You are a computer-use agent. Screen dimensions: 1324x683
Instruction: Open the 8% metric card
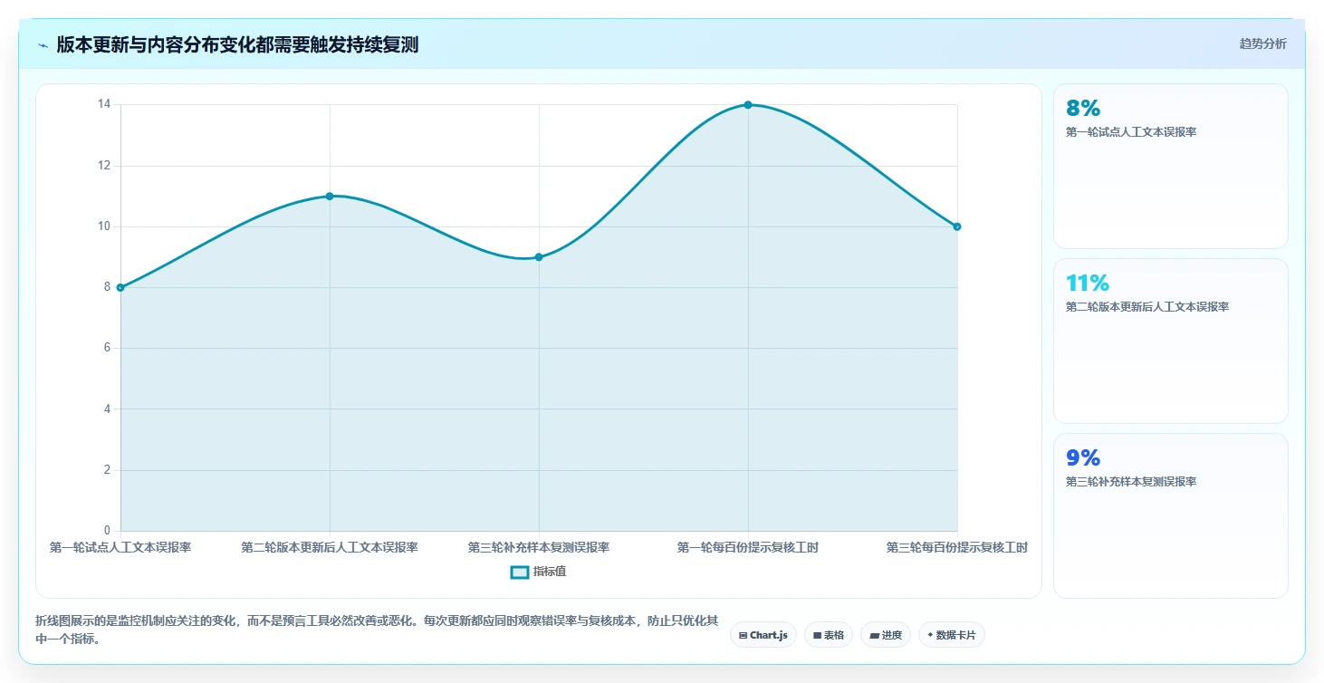pyautogui.click(x=1170, y=166)
